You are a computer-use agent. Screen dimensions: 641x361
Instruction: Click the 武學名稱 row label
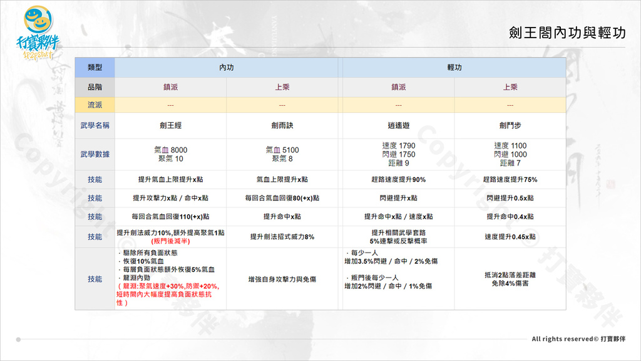click(x=95, y=125)
